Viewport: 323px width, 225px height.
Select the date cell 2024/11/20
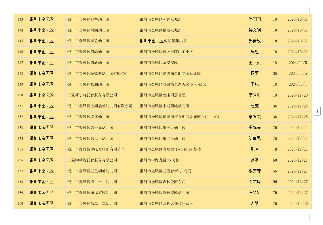(x=297, y=95)
